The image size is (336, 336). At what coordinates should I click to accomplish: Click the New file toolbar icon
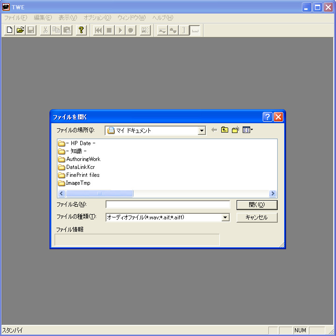pos(9,30)
